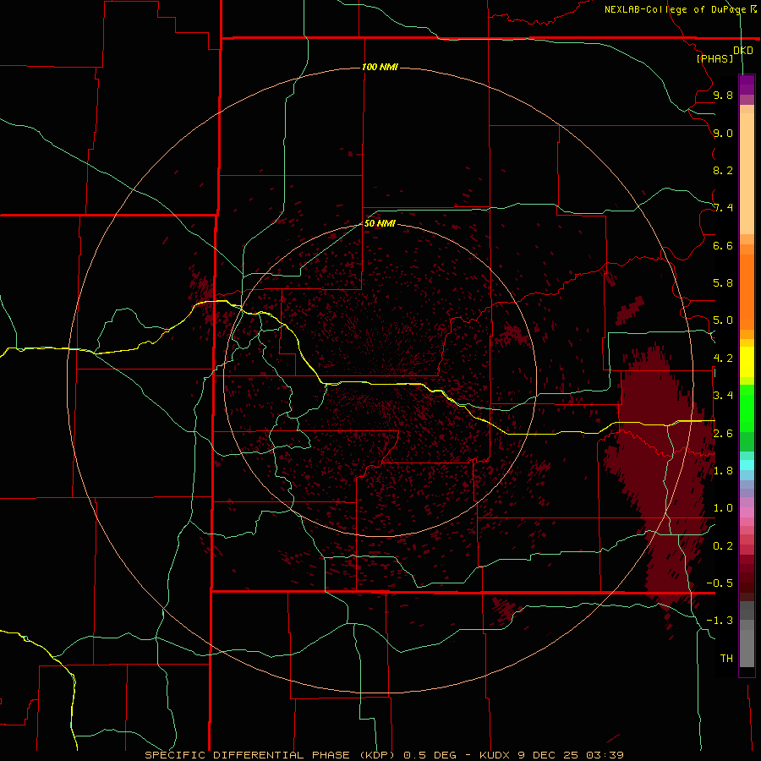Image resolution: width=761 pixels, height=761 pixels.
Task: Select the 6.6 value on the scale
Action: click(x=723, y=245)
